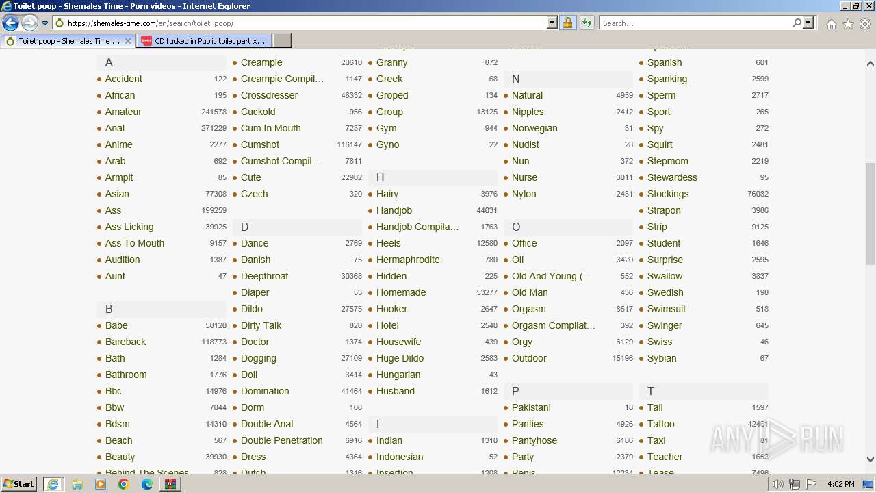The height and width of the screenshot is (493, 876).
Task: Click the Internet Explorer taskbar icon
Action: 53,484
